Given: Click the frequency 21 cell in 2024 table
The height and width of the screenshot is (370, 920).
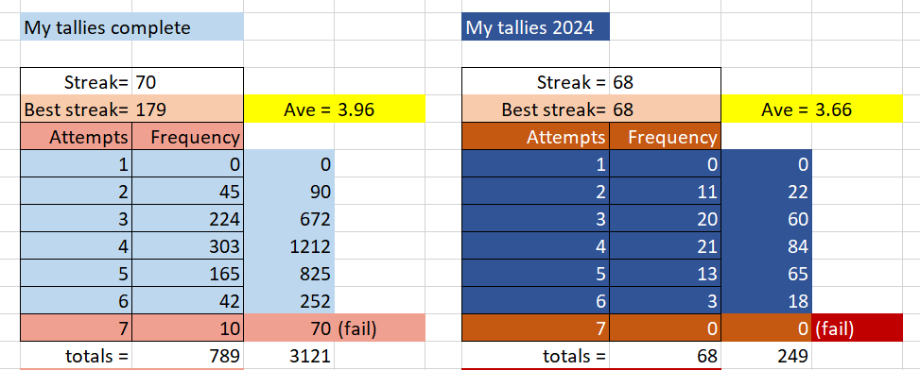Looking at the screenshot, I should [x=666, y=246].
